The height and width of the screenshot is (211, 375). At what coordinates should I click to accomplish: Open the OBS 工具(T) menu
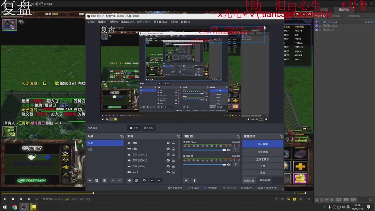tap(174, 22)
